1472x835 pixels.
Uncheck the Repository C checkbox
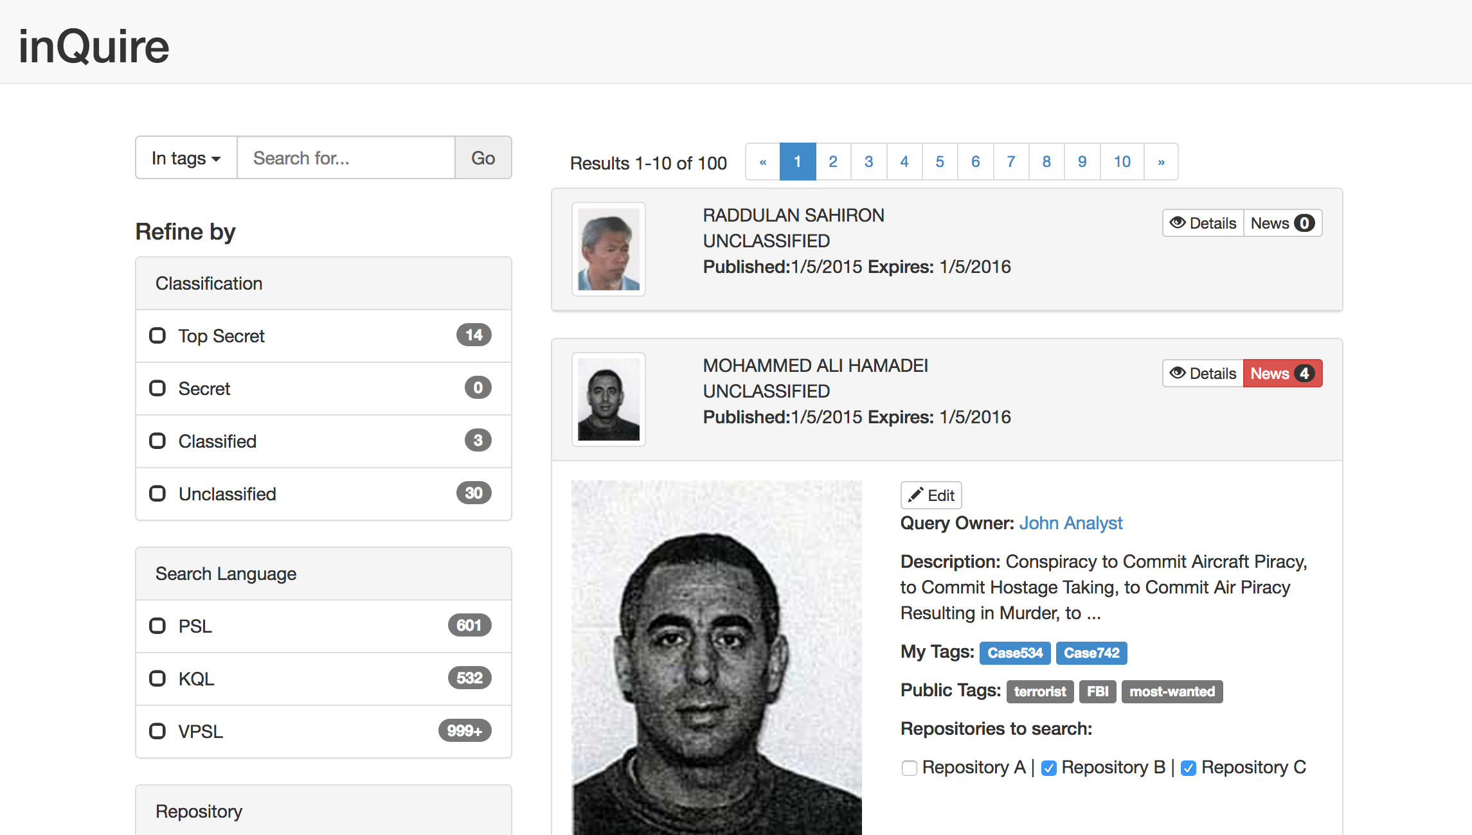click(1189, 768)
